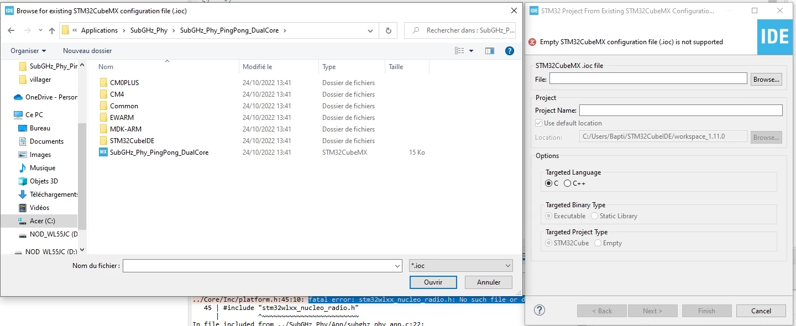Click Nouveau dossier button
The image size is (796, 326).
[87, 50]
